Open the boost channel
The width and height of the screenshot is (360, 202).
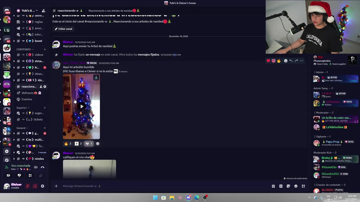point(31,41)
